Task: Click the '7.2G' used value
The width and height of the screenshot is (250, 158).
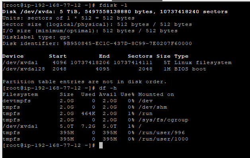Action: click(x=88, y=127)
